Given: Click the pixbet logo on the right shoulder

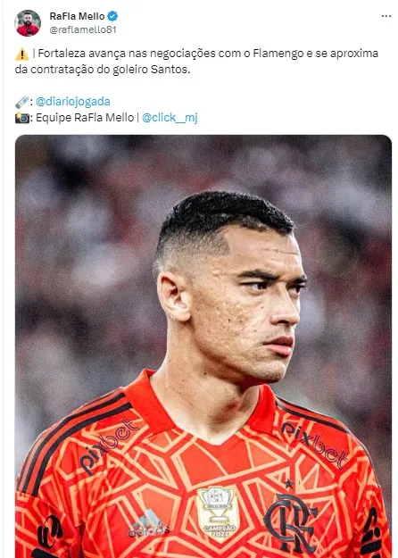Looking at the screenshot, I should pos(314,446).
